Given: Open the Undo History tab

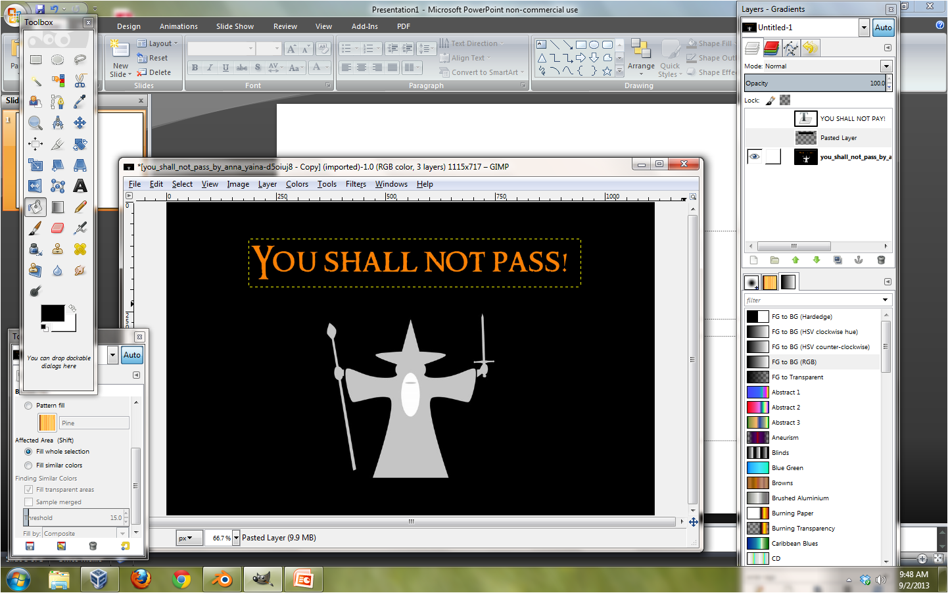Looking at the screenshot, I should (810, 48).
